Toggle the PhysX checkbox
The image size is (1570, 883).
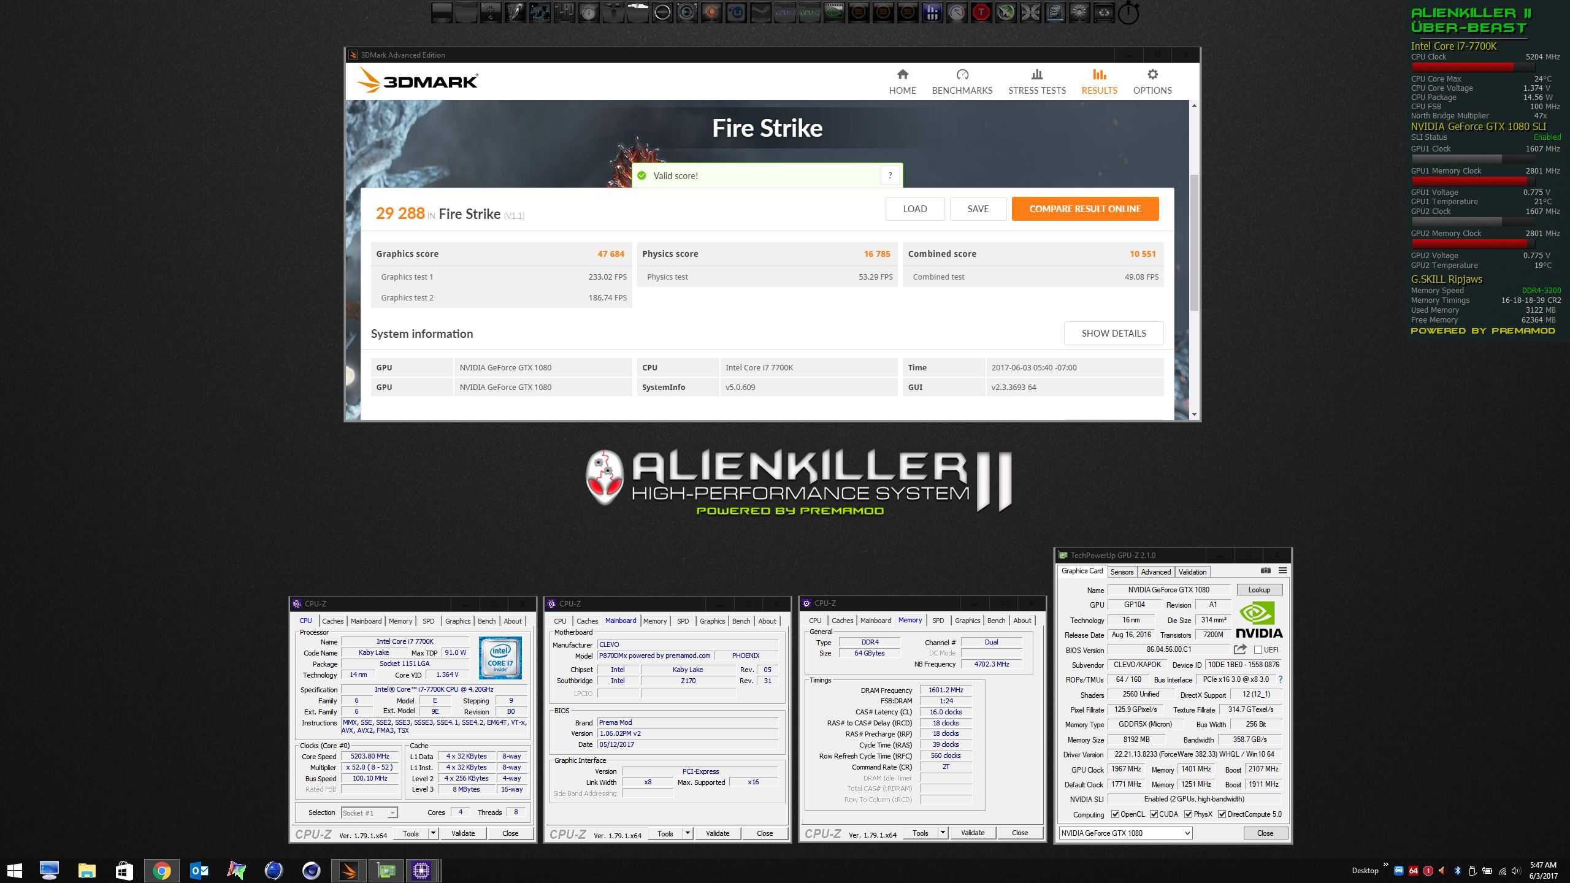pyautogui.click(x=1189, y=814)
